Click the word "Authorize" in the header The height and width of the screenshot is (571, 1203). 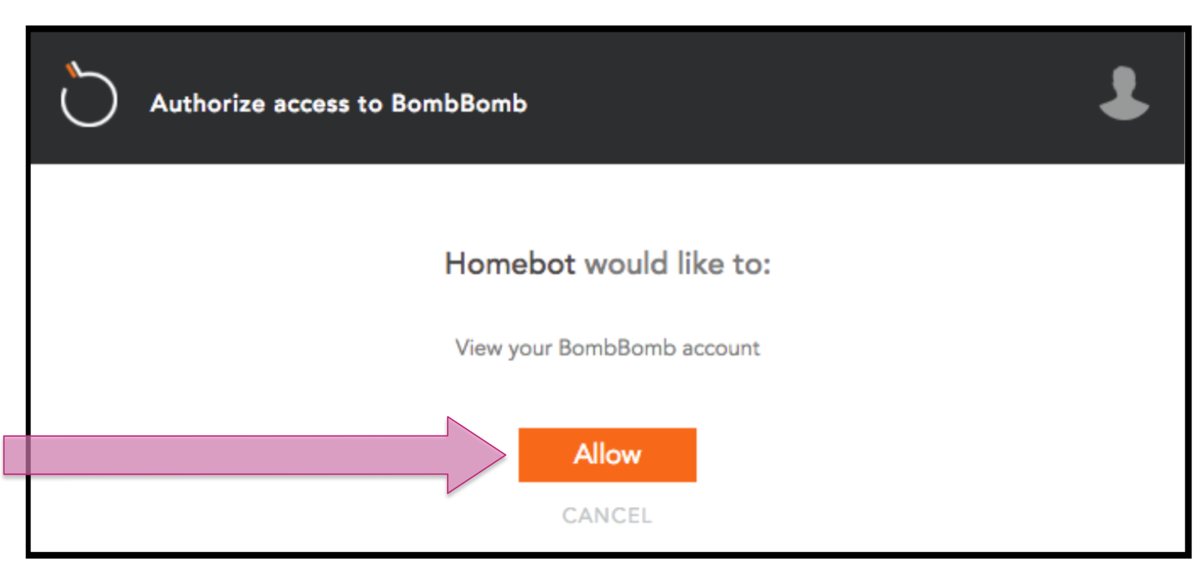(x=207, y=103)
